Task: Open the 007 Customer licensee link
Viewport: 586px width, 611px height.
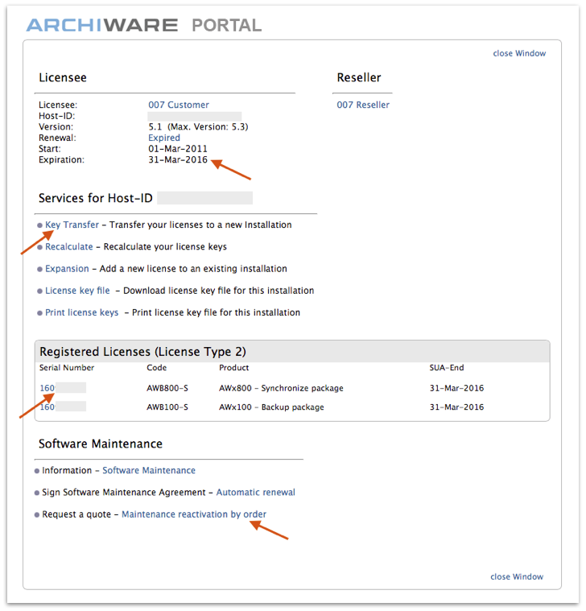Action: [179, 105]
